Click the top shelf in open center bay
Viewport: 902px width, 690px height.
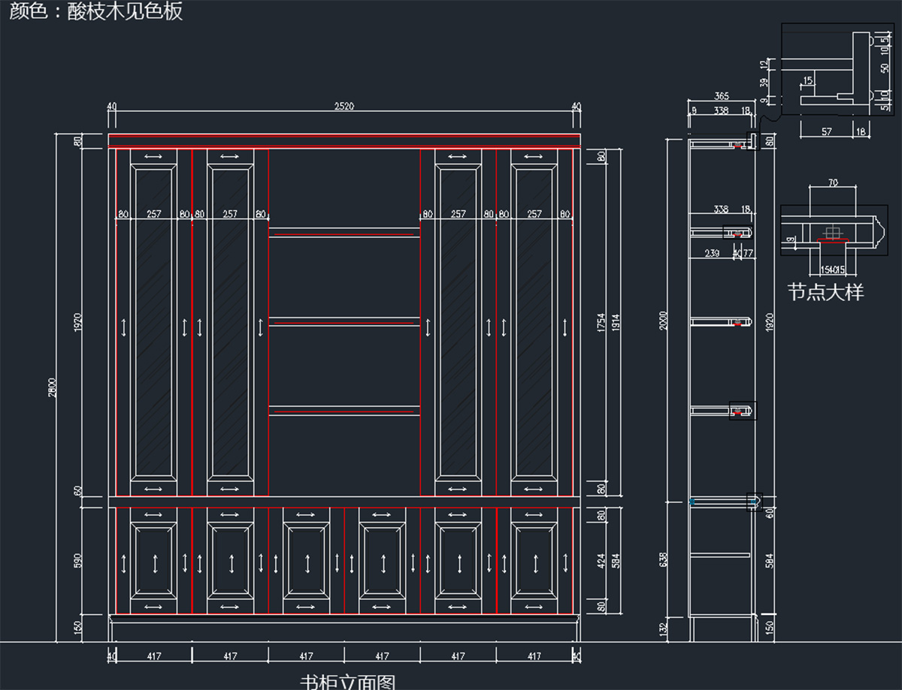[344, 233]
